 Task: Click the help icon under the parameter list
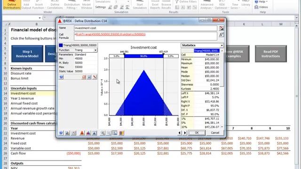click(x=61, y=77)
